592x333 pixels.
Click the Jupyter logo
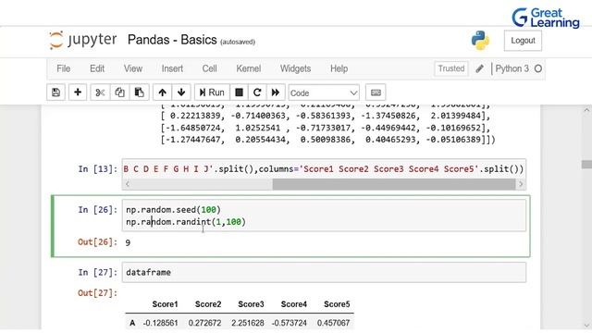(83, 40)
